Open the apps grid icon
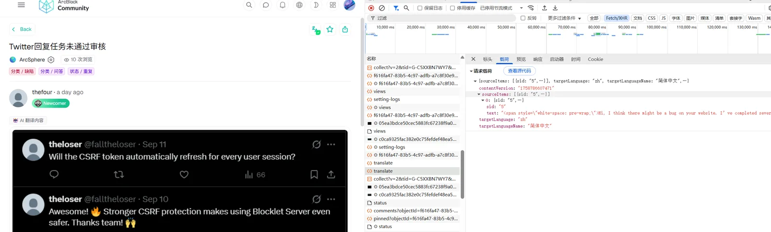The width and height of the screenshot is (771, 232). pos(333,5)
